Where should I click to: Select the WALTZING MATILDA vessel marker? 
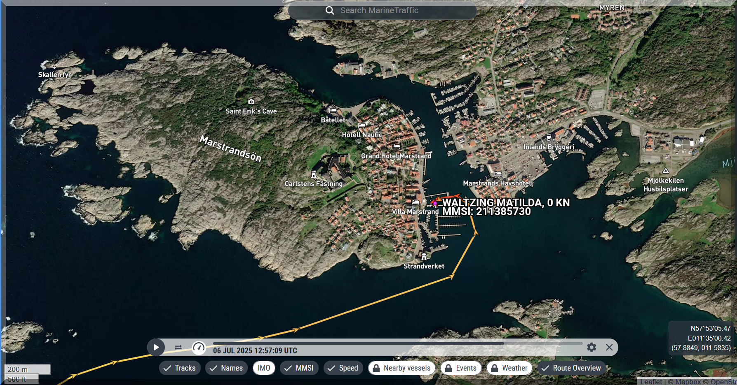point(435,203)
